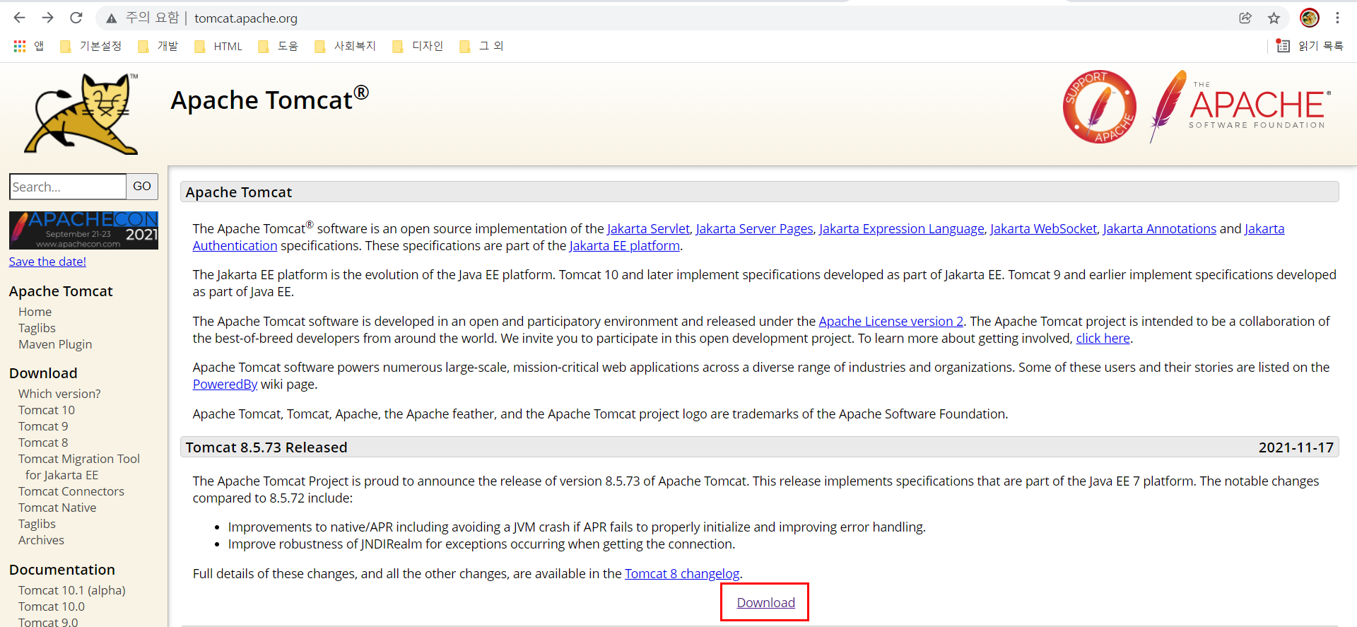Open the Chrome profile avatar
This screenshot has width=1357, height=627.
1310,18
